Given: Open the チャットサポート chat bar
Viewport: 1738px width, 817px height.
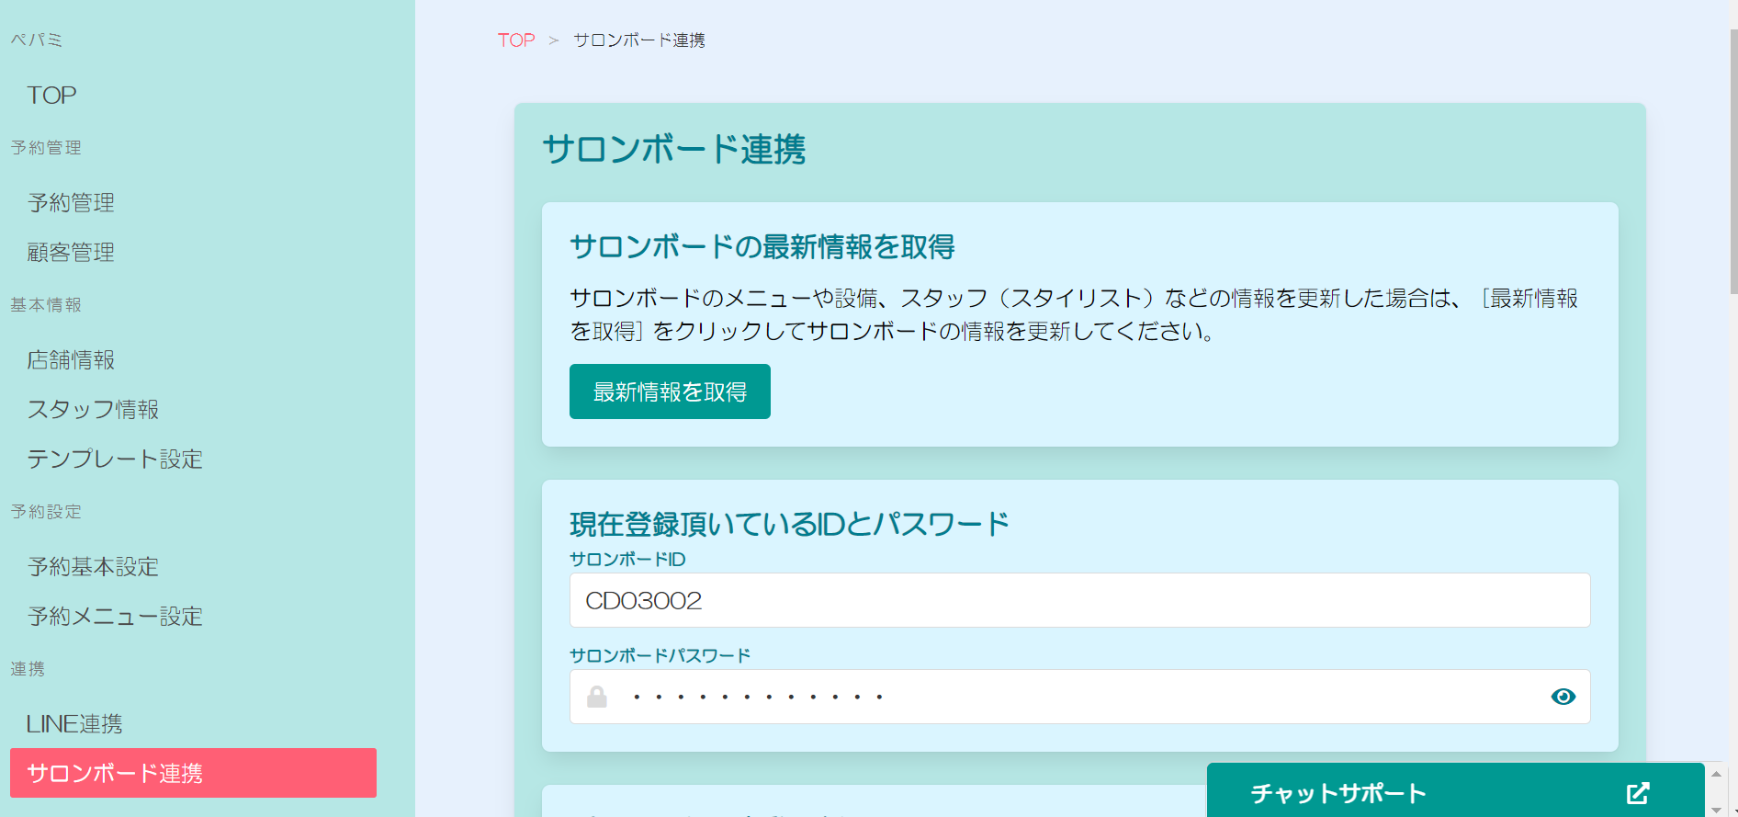Looking at the screenshot, I should click(1337, 793).
